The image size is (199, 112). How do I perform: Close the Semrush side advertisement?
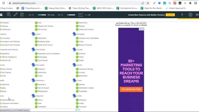point(143,29)
